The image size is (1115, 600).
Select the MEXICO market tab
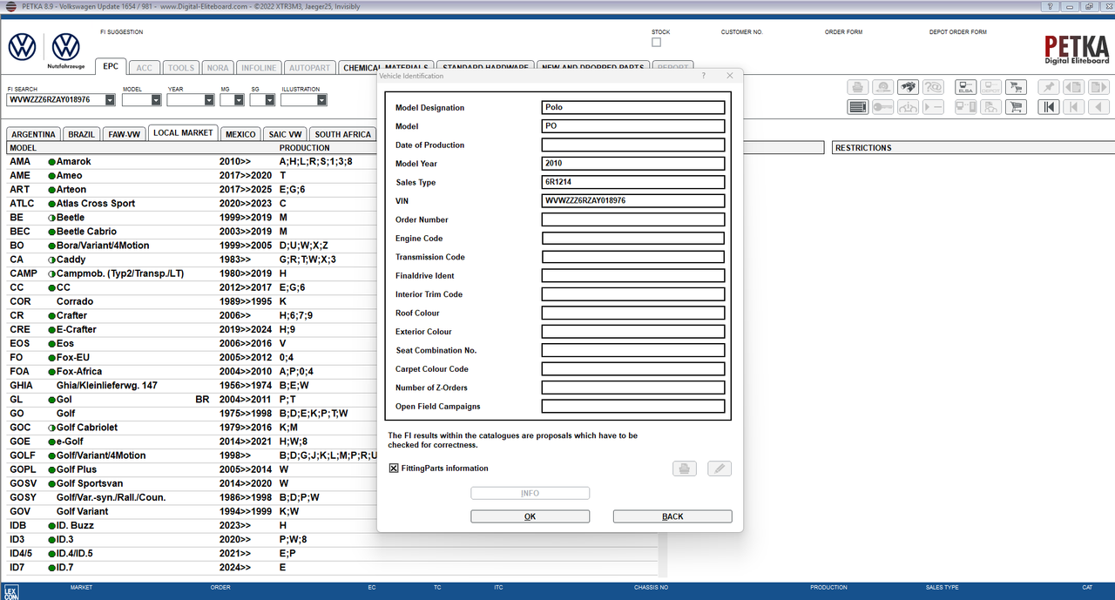point(240,134)
